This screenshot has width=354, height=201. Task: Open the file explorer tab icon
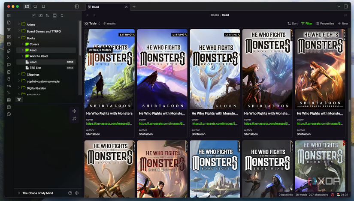pos(27,6)
